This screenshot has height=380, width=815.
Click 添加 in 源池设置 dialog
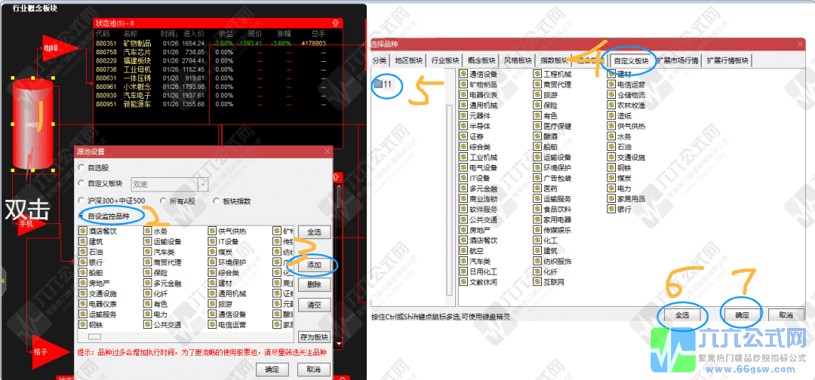pos(314,265)
